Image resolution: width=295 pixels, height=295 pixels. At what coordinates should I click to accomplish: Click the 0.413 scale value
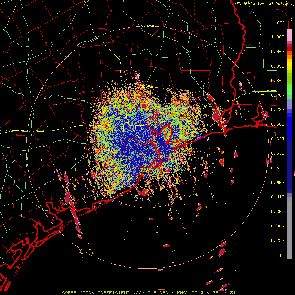[x=278, y=197]
